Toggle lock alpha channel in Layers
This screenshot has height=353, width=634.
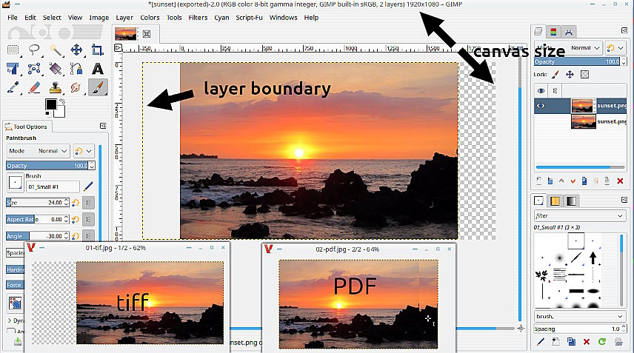click(584, 75)
